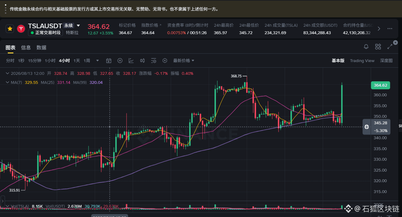Open the grid layout icon
The image size is (402, 217).
pyautogui.click(x=378, y=47)
